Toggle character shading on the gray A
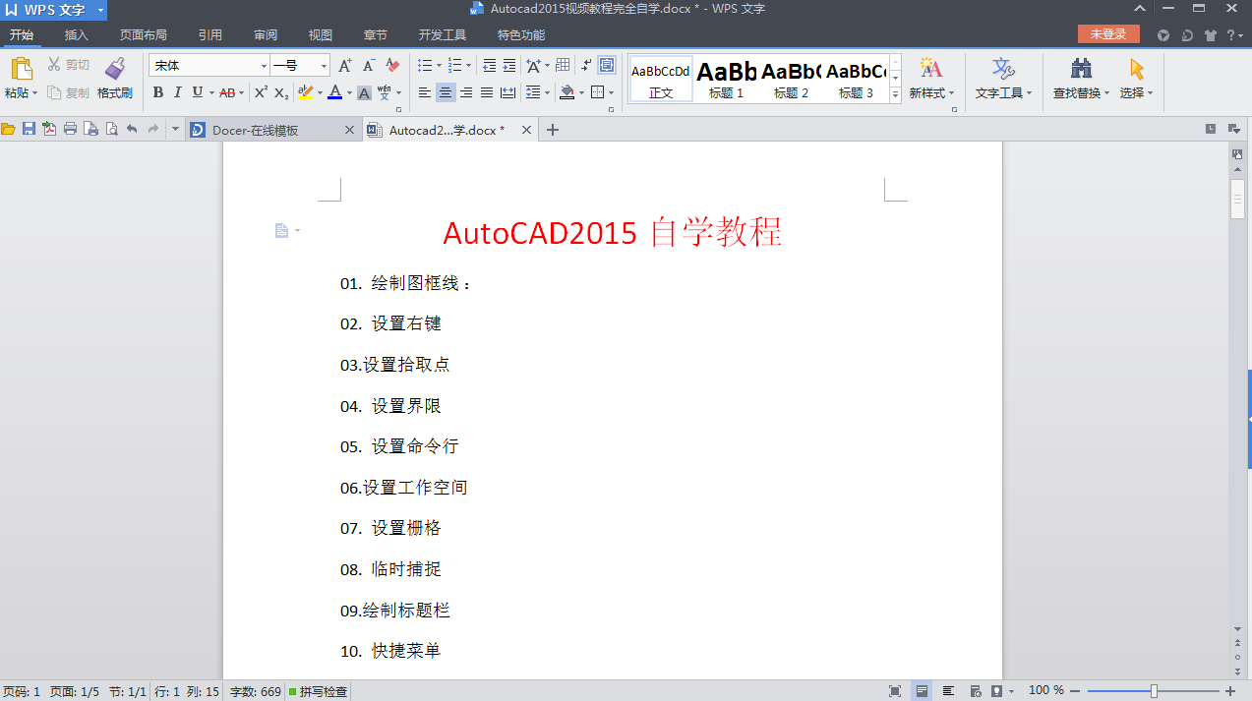 click(363, 92)
